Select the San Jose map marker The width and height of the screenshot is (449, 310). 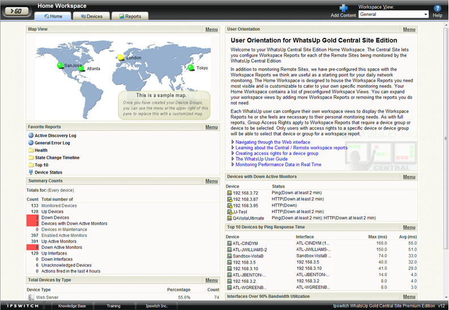60,66
